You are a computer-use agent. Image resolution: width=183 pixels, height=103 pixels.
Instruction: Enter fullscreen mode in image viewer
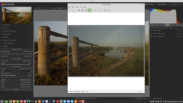coord(105,10)
